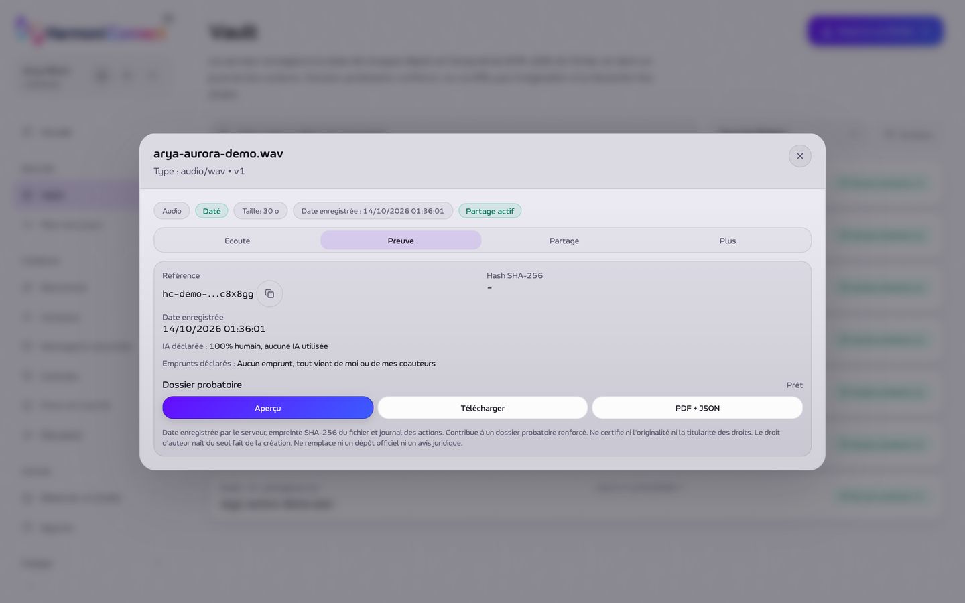The image size is (965, 603).
Task: Click the date value 14/10/2026 01:36:01 under Date enregistrée
Action: tap(214, 329)
